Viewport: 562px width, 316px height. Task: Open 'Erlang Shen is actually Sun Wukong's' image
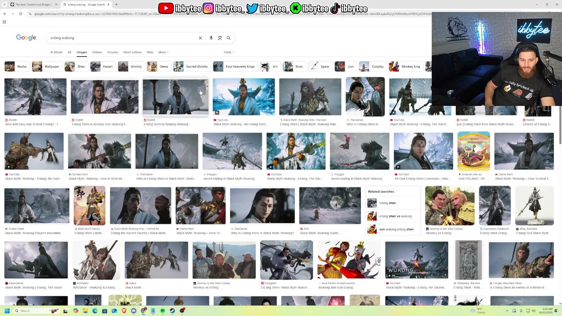click(x=104, y=97)
